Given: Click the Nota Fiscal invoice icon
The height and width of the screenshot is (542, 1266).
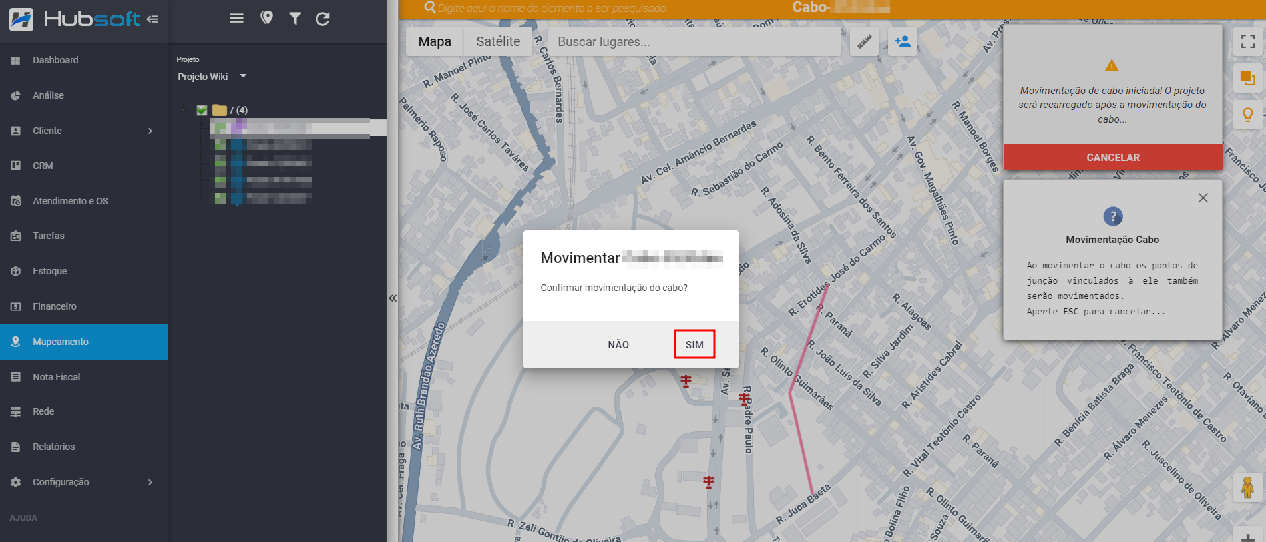Looking at the screenshot, I should 16,377.
